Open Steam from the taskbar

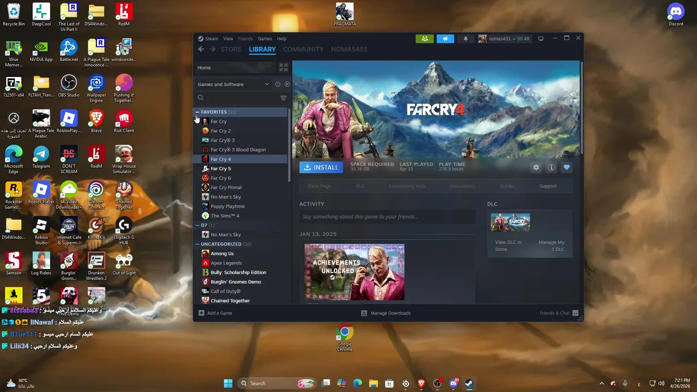coord(469,383)
